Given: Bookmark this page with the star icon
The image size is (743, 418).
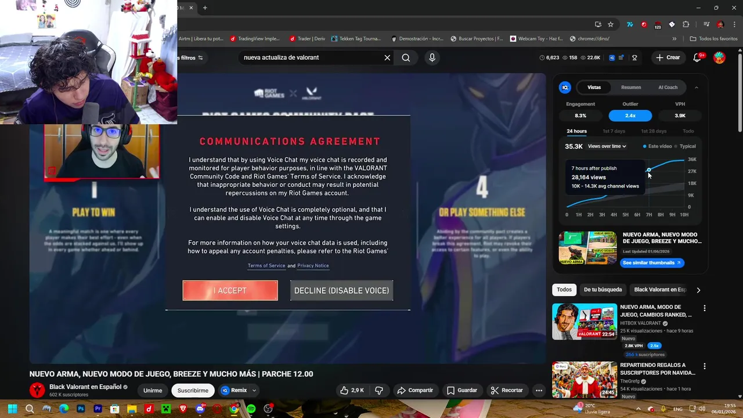Looking at the screenshot, I should (x=611, y=24).
